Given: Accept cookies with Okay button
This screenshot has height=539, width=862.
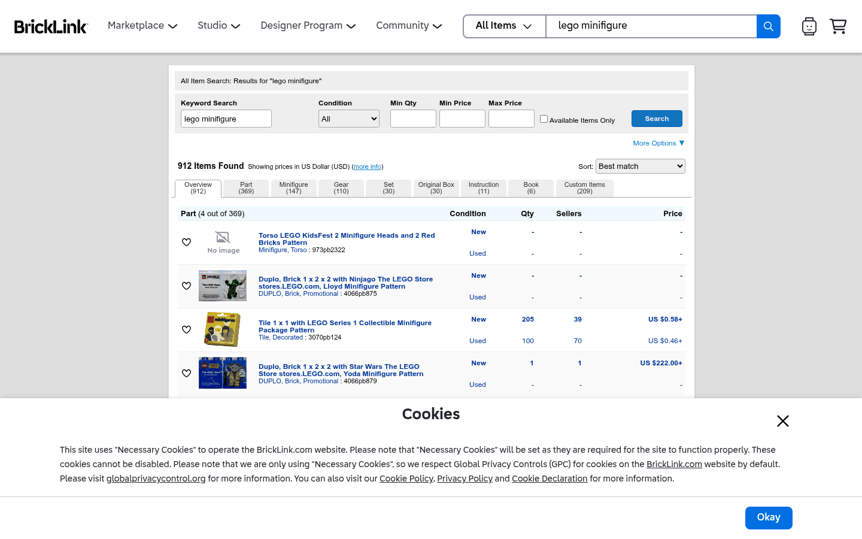Looking at the screenshot, I should click(769, 518).
